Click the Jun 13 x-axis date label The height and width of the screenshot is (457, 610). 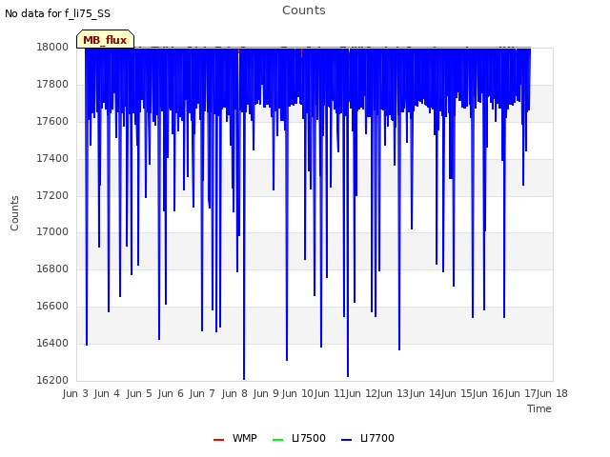pos(392,393)
